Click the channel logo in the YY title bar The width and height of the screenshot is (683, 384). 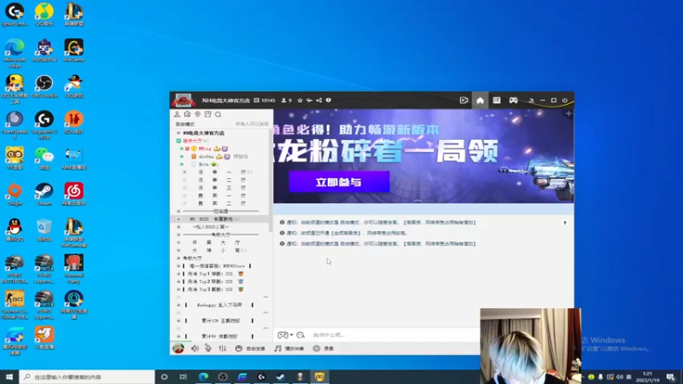[x=183, y=100]
